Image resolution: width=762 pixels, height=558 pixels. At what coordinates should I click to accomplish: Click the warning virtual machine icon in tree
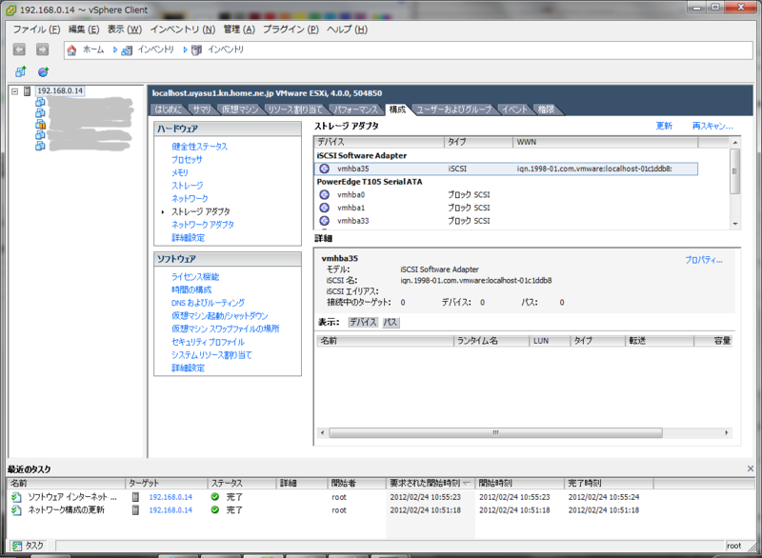(x=40, y=125)
